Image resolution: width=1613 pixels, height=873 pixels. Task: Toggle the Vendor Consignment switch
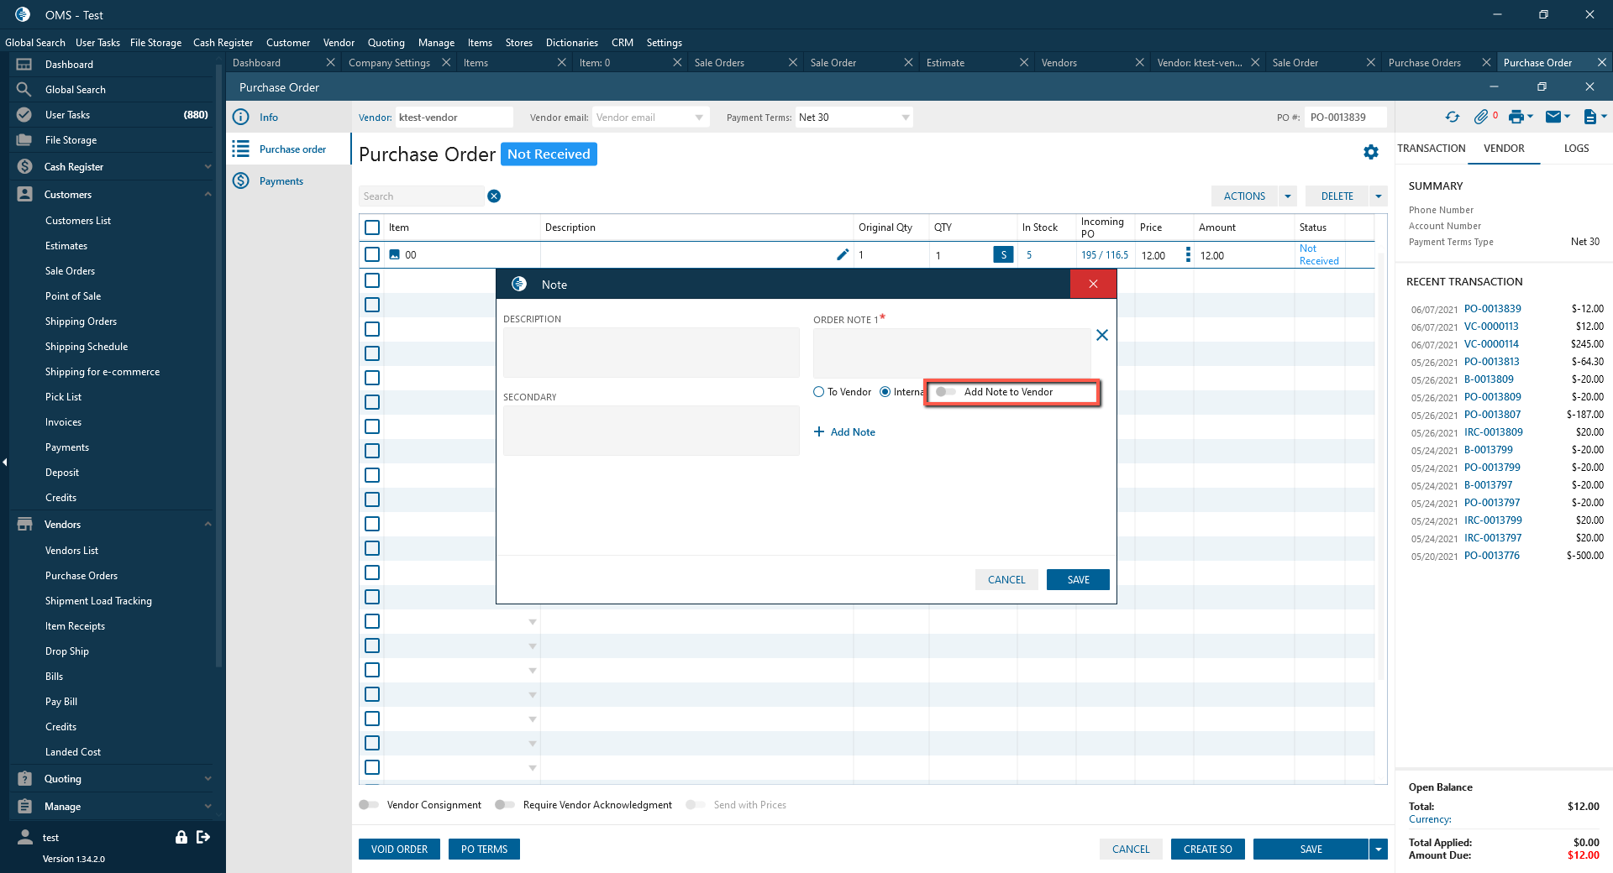[x=369, y=805]
